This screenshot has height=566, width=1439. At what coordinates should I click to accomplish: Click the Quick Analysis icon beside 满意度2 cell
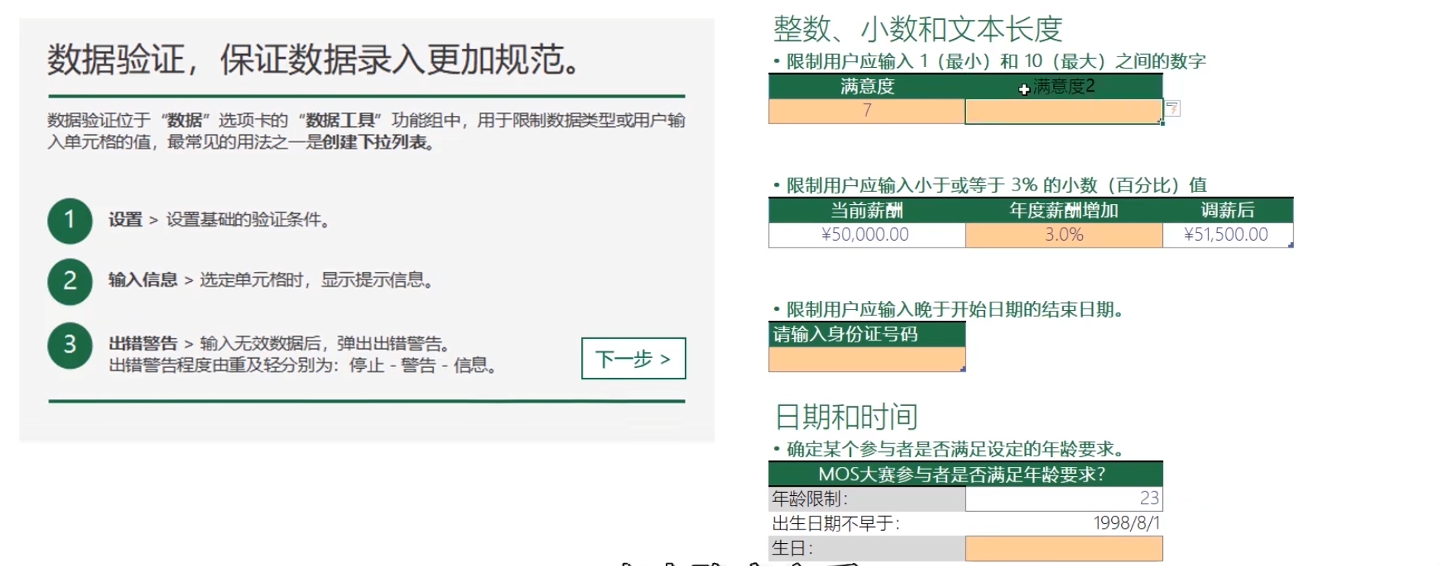[1173, 109]
